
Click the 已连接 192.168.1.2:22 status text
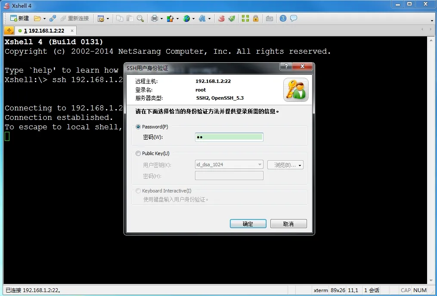pos(33,290)
